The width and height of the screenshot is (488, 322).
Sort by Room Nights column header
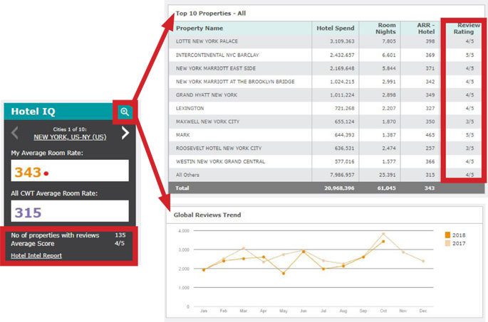click(x=385, y=28)
